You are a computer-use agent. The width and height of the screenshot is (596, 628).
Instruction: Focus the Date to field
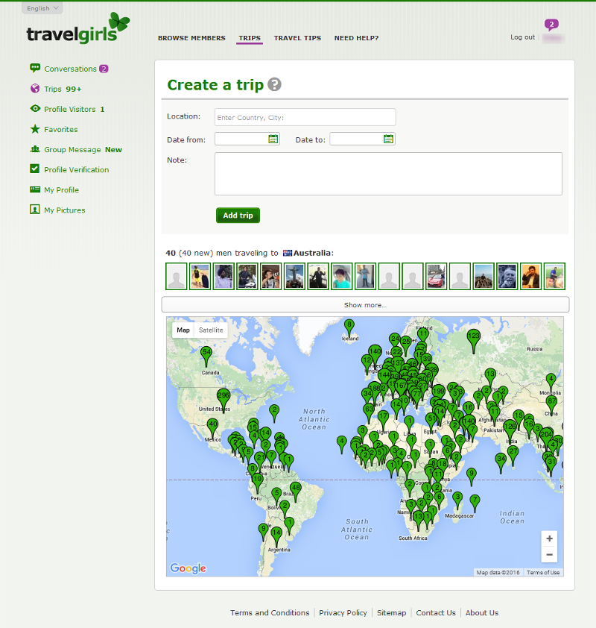[x=356, y=139]
